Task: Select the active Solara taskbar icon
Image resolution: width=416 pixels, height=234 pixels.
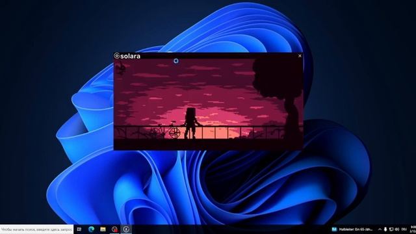Action: (x=126, y=229)
